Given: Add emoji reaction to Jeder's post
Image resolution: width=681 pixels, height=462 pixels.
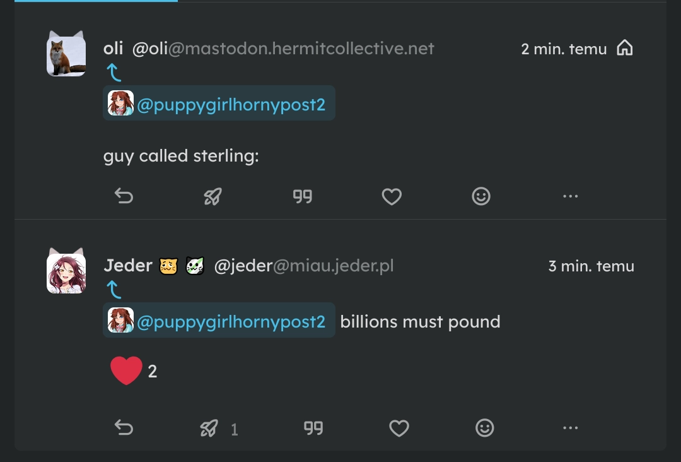Looking at the screenshot, I should click(x=485, y=428).
